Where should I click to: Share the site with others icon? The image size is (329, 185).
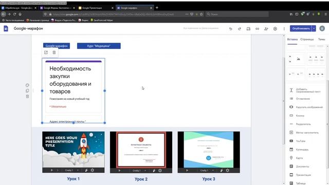(266, 29)
